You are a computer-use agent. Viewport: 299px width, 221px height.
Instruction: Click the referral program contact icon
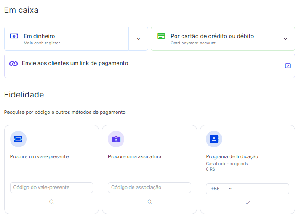click(214, 139)
